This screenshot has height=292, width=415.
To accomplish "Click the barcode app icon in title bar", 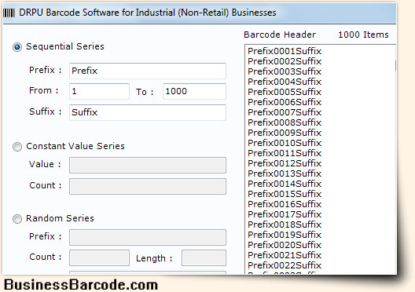I will click(x=9, y=13).
